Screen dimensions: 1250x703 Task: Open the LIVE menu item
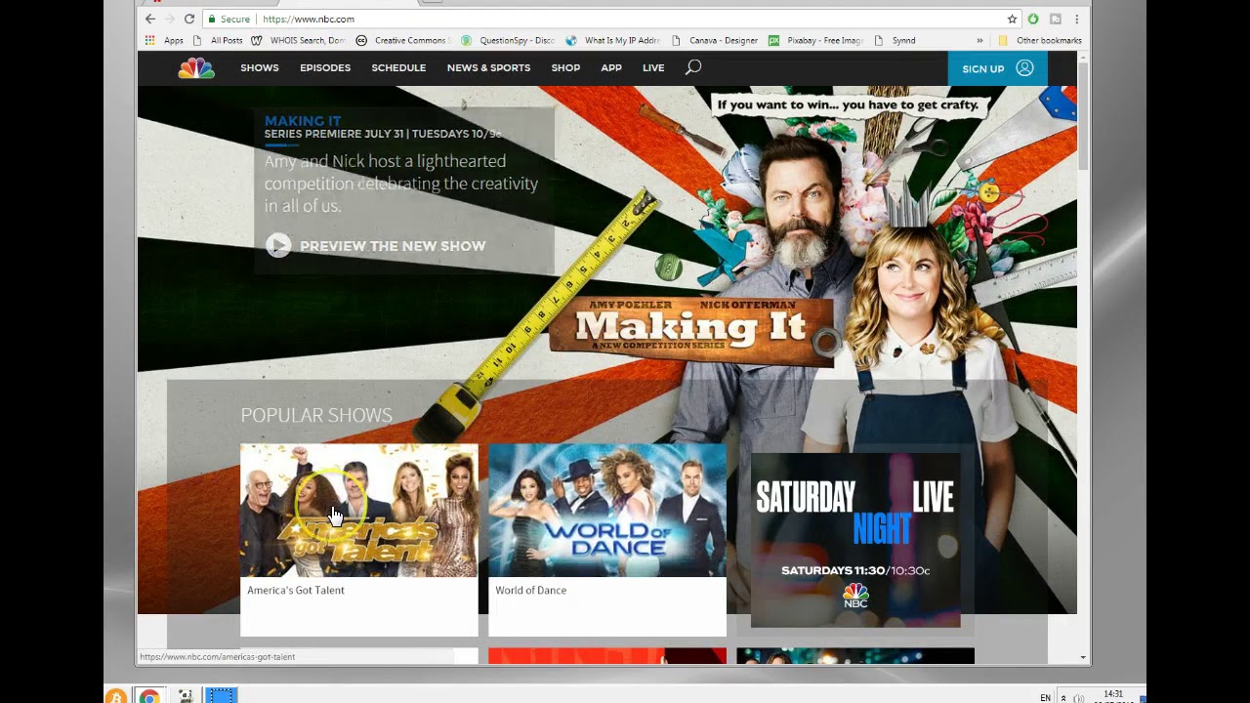pos(653,68)
